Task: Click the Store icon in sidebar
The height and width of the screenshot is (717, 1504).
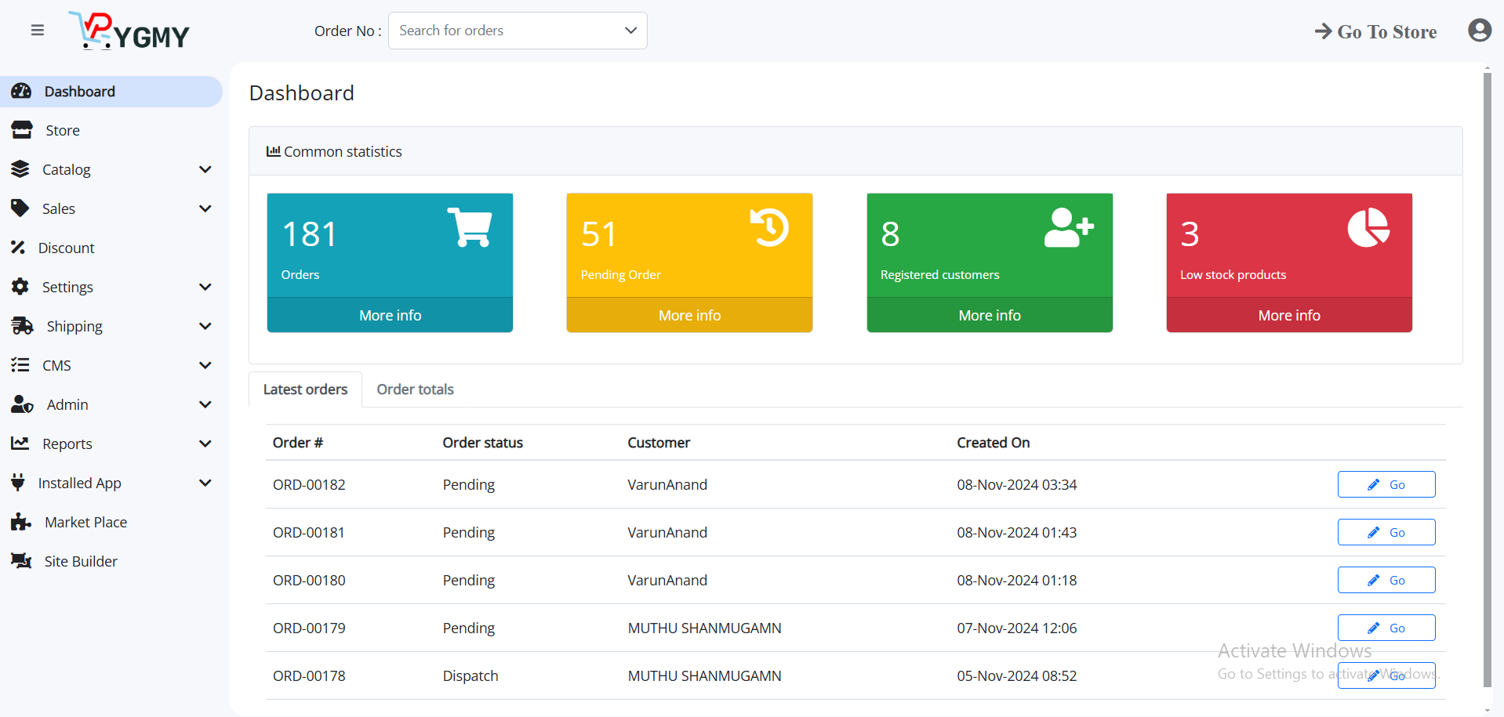Action: pos(20,129)
